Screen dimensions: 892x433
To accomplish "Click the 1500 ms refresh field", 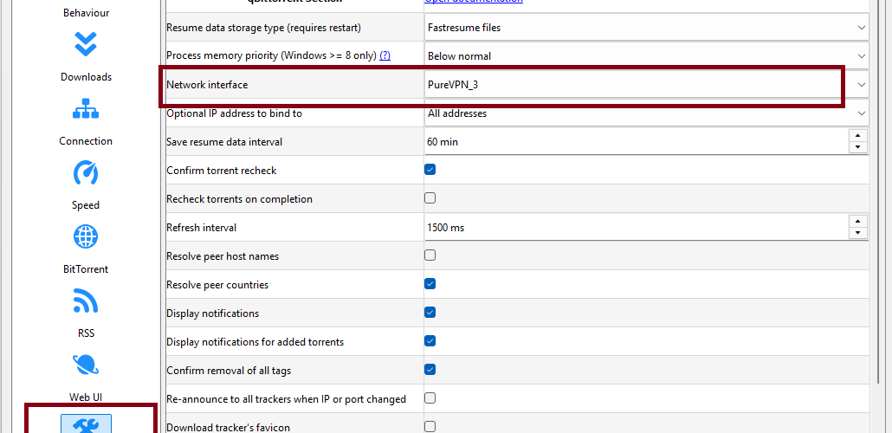I will coord(636,228).
